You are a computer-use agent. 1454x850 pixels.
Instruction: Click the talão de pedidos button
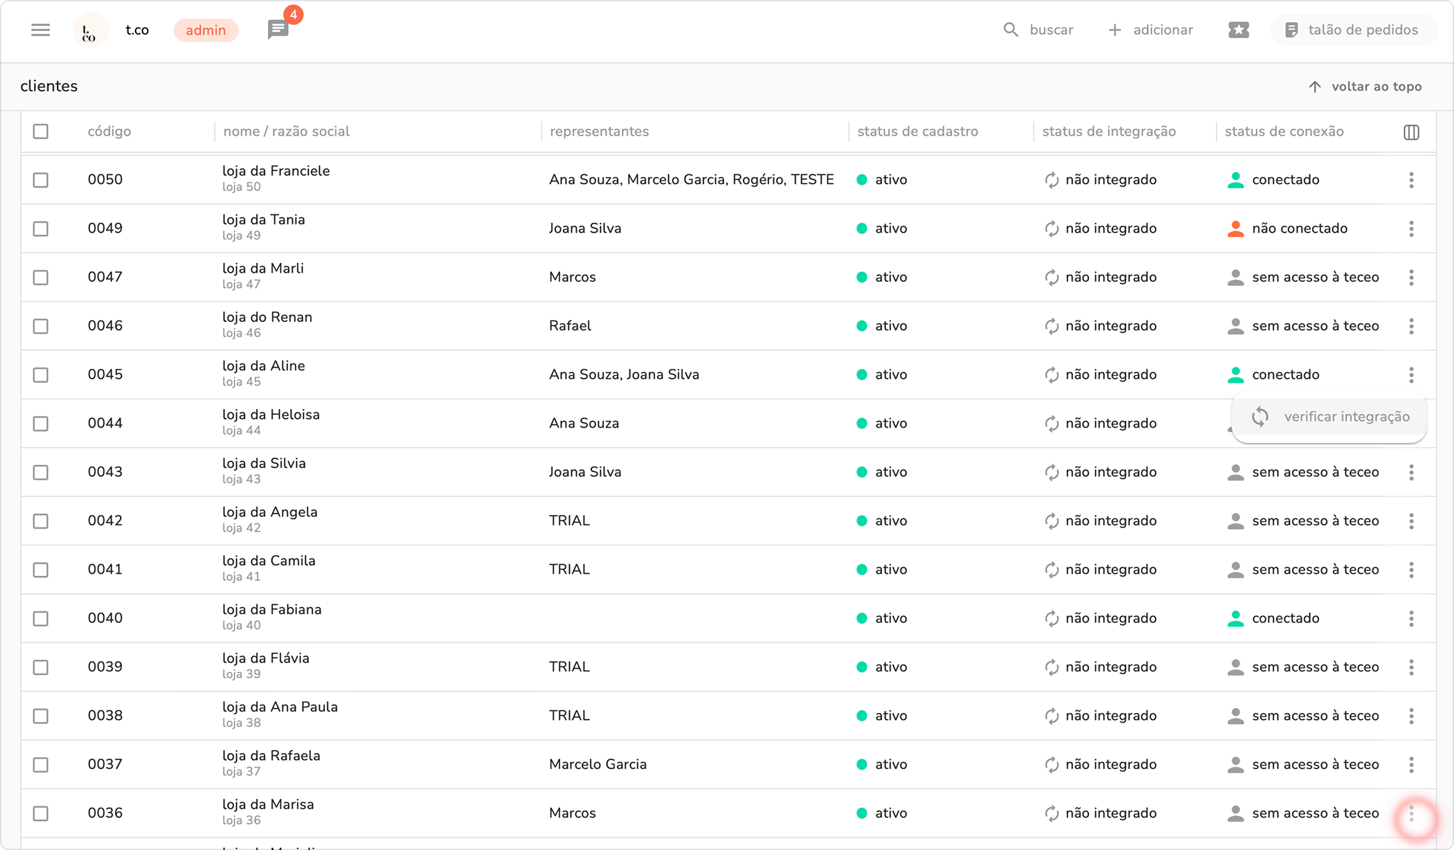pyautogui.click(x=1353, y=30)
